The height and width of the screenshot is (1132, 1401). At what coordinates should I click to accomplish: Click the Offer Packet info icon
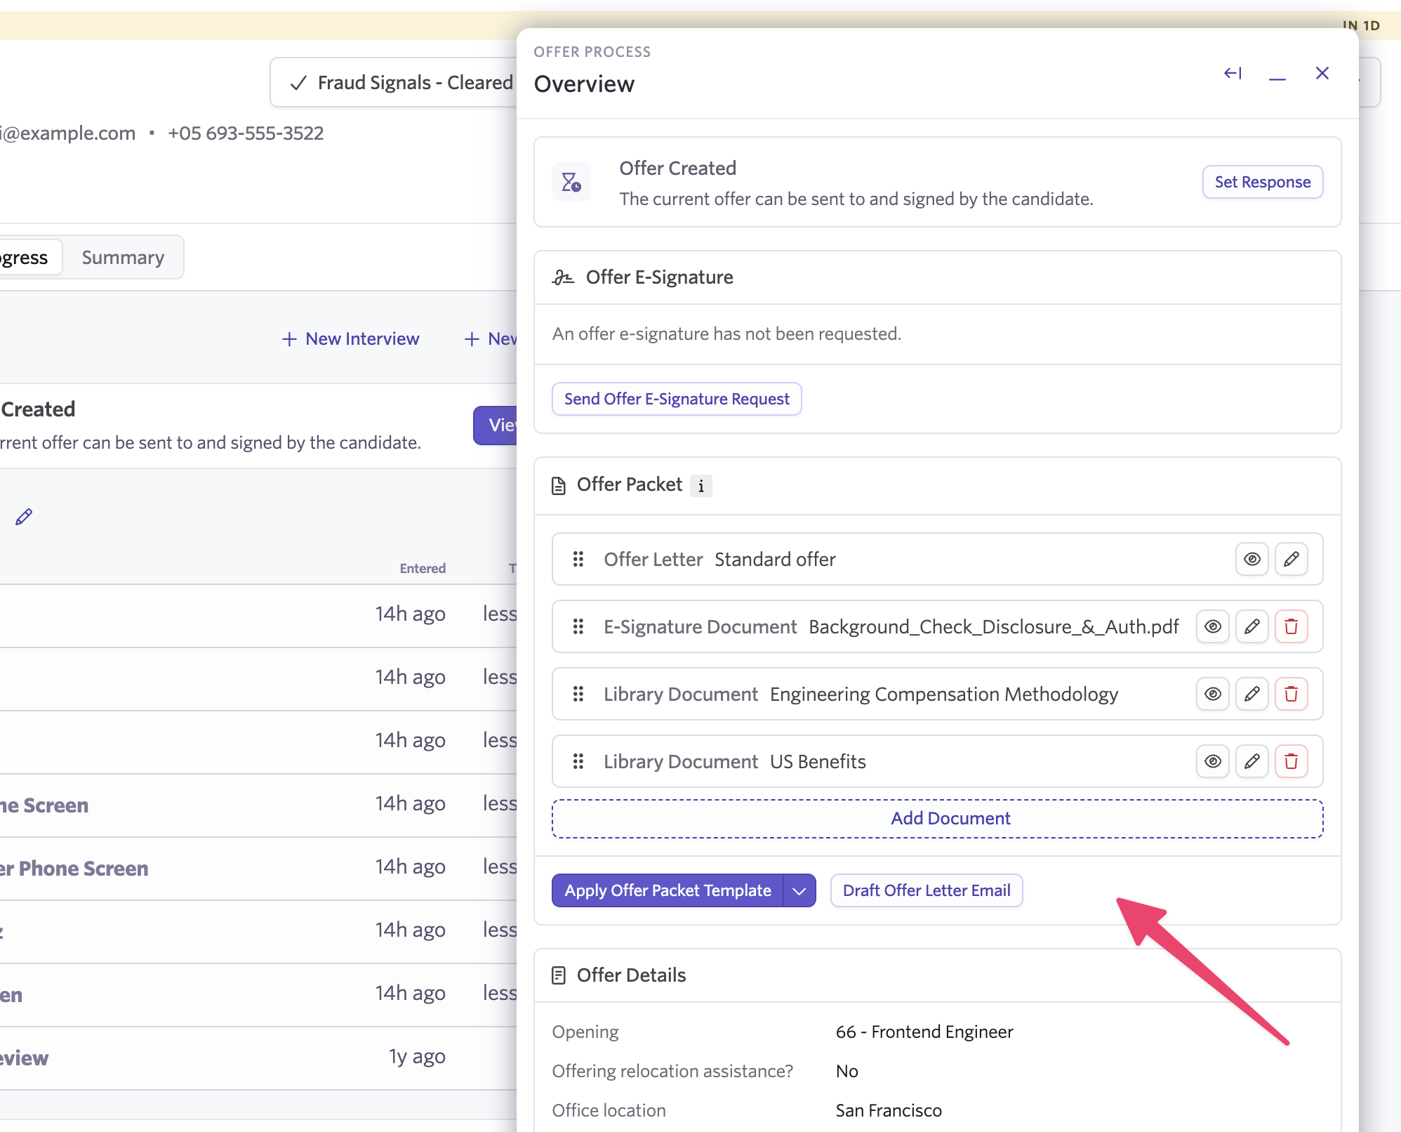coord(701,486)
